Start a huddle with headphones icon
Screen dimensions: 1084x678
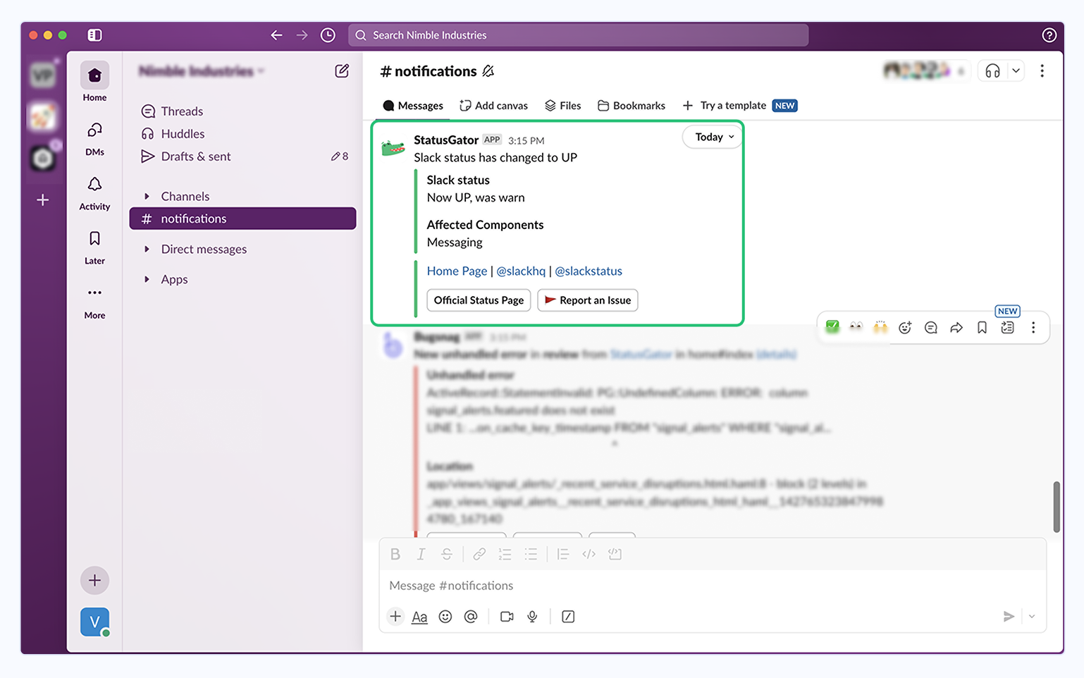(992, 70)
